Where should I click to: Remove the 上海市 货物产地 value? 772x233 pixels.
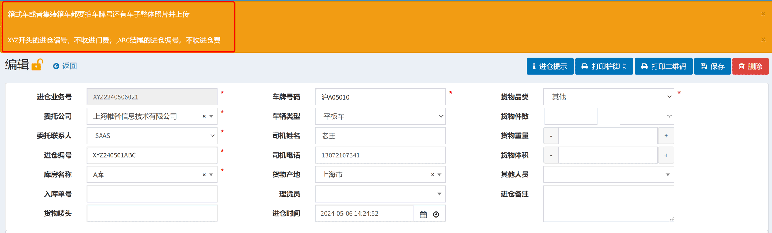432,175
